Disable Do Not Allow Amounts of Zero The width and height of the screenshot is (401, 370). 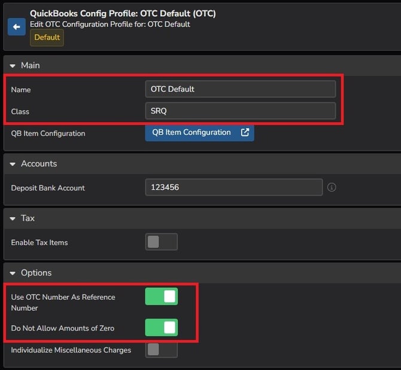coord(161,327)
